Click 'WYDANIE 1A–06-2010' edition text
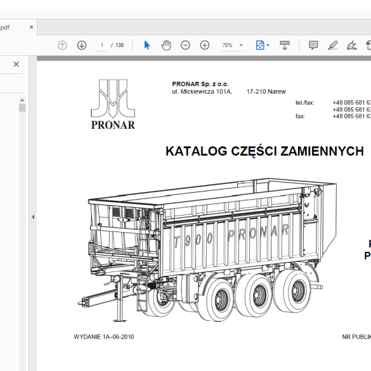Viewport: 371px width, 371px height. 104,337
